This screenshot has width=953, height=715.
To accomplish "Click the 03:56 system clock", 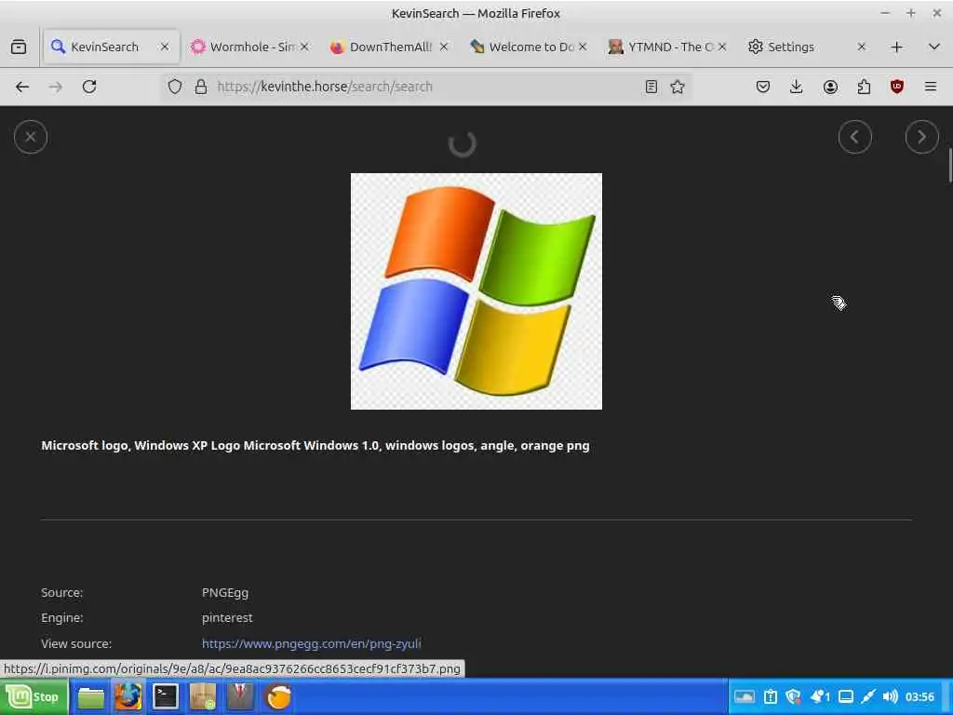I will [x=919, y=696].
